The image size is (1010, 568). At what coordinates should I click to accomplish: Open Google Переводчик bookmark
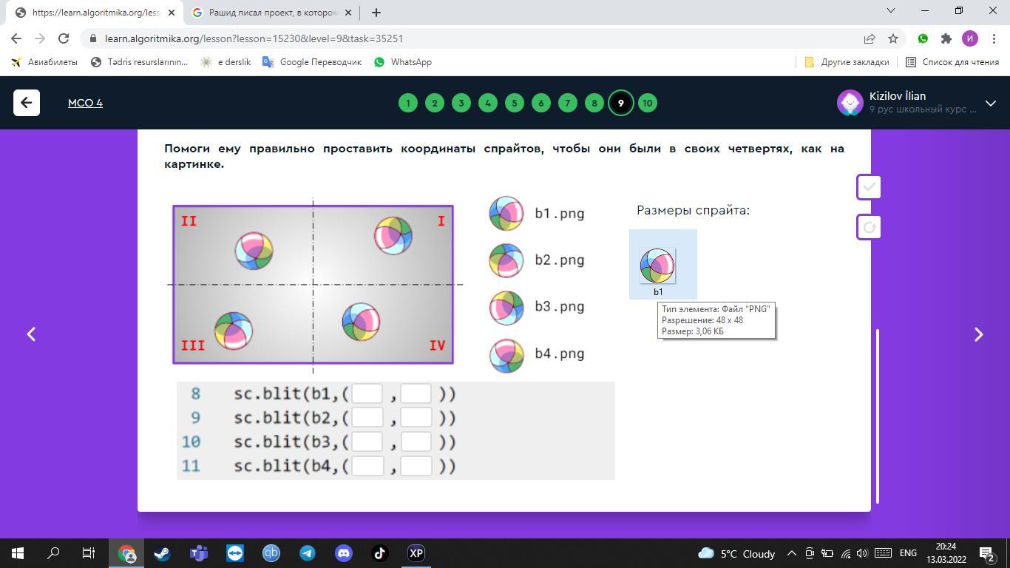coord(312,62)
